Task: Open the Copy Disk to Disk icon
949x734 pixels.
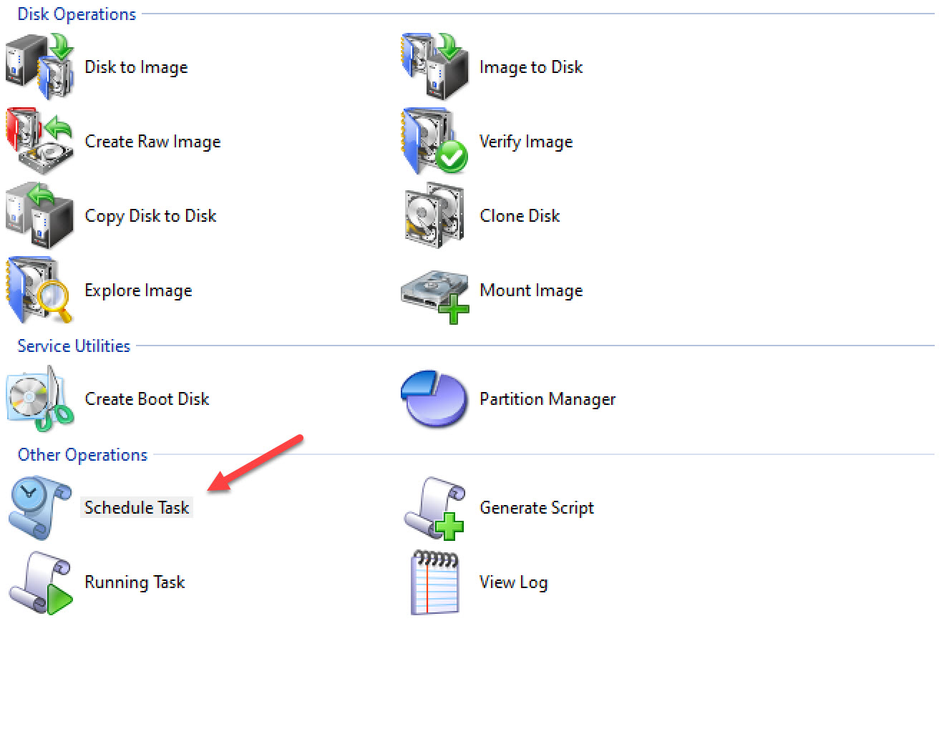Action: 40,215
